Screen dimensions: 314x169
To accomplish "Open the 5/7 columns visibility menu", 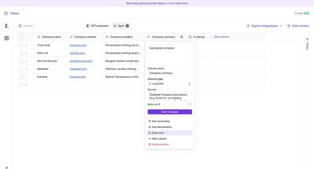I will 98,26.
